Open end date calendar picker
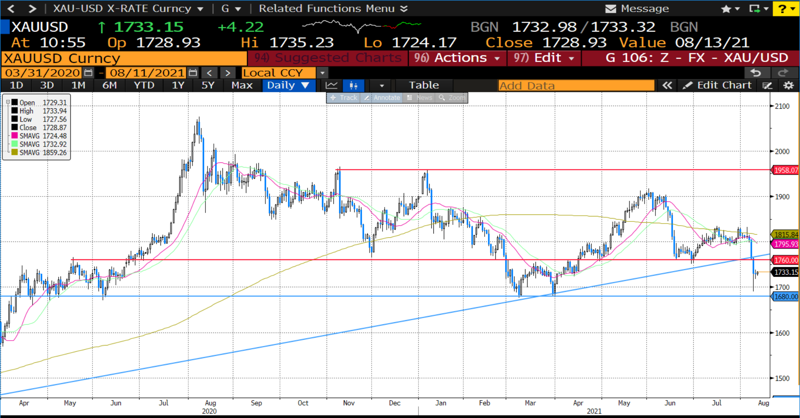The width and height of the screenshot is (800, 418). [x=192, y=73]
